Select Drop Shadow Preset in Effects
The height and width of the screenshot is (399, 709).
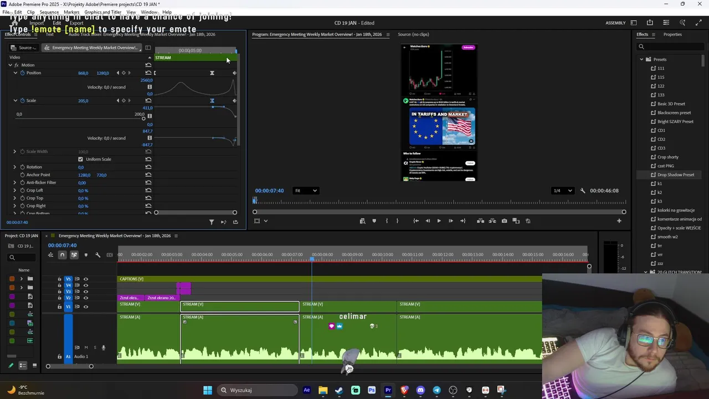click(675, 175)
